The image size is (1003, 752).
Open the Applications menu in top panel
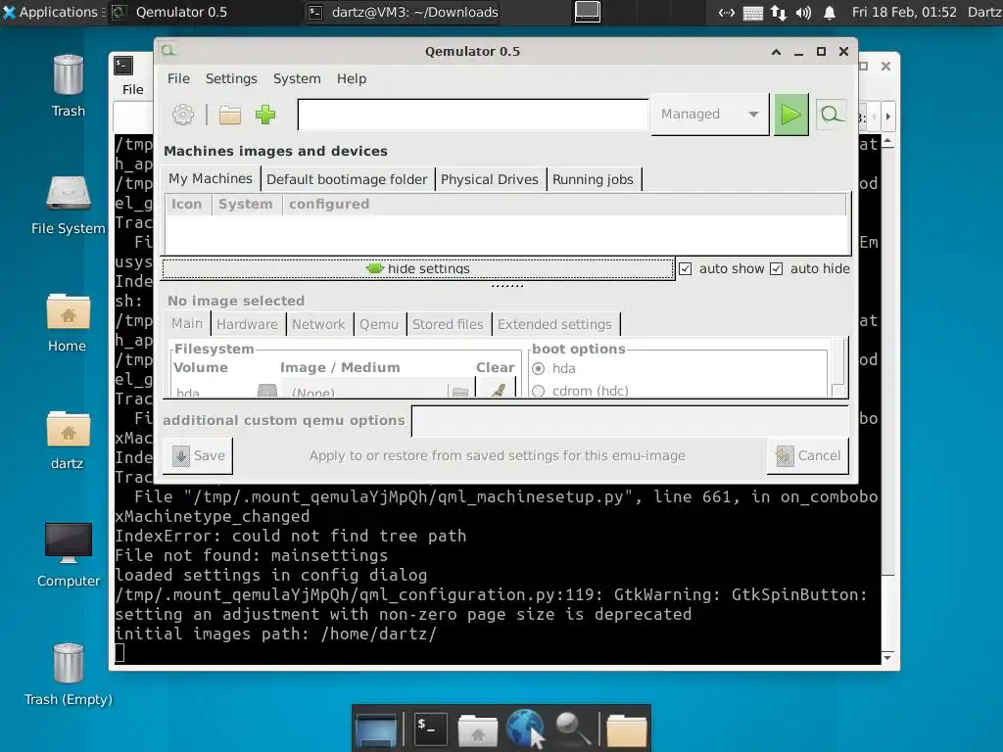51,12
